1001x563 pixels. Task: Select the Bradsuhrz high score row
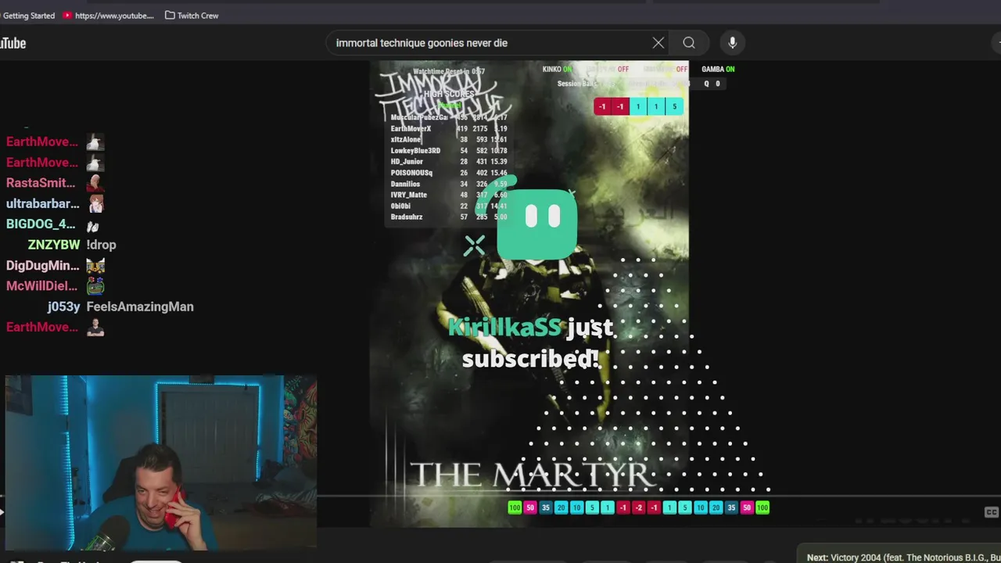tap(449, 217)
